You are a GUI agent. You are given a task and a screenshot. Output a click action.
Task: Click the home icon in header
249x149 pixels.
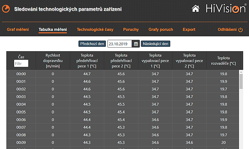[195, 9]
